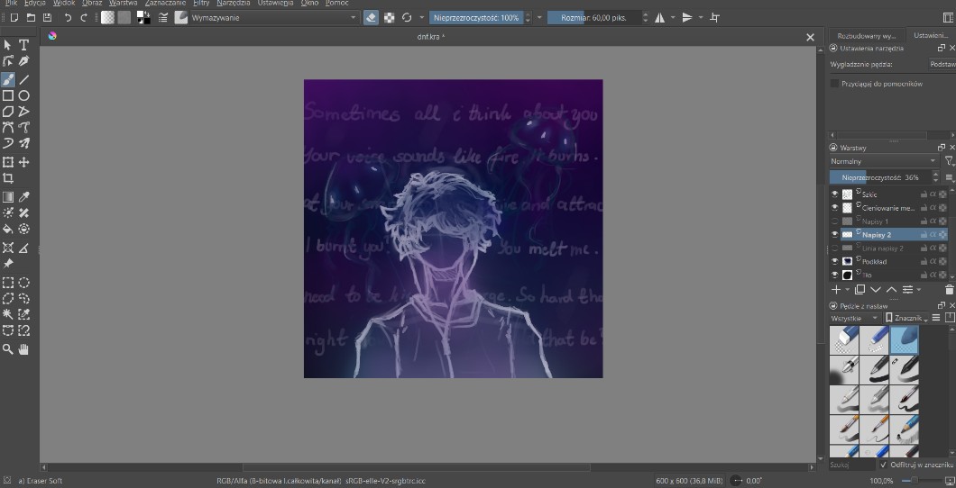Delete layer using trash icon
956x488 pixels.
click(948, 290)
